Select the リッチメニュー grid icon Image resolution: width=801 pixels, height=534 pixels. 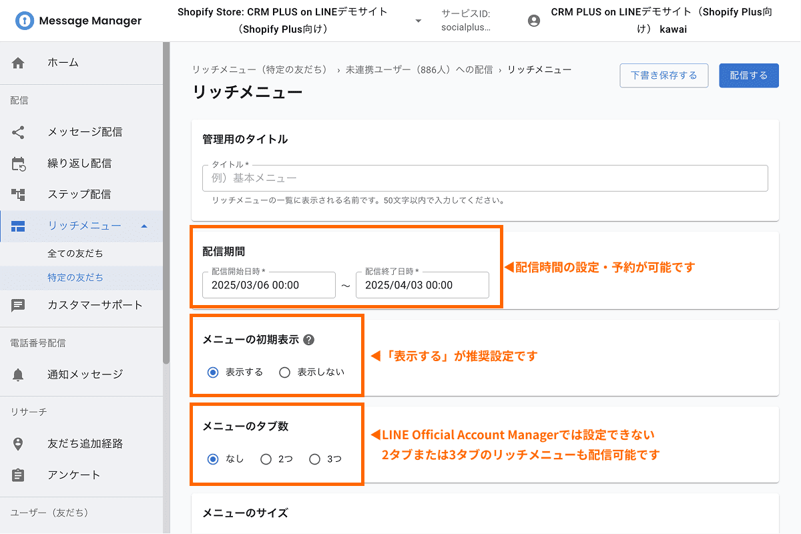click(18, 226)
